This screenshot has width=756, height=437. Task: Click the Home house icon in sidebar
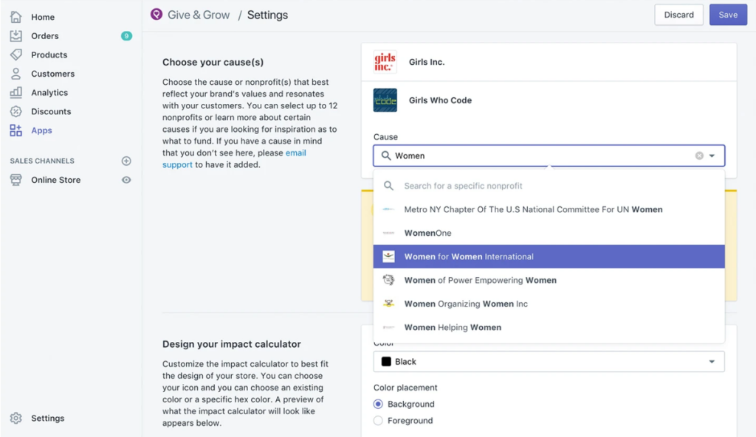coord(16,17)
